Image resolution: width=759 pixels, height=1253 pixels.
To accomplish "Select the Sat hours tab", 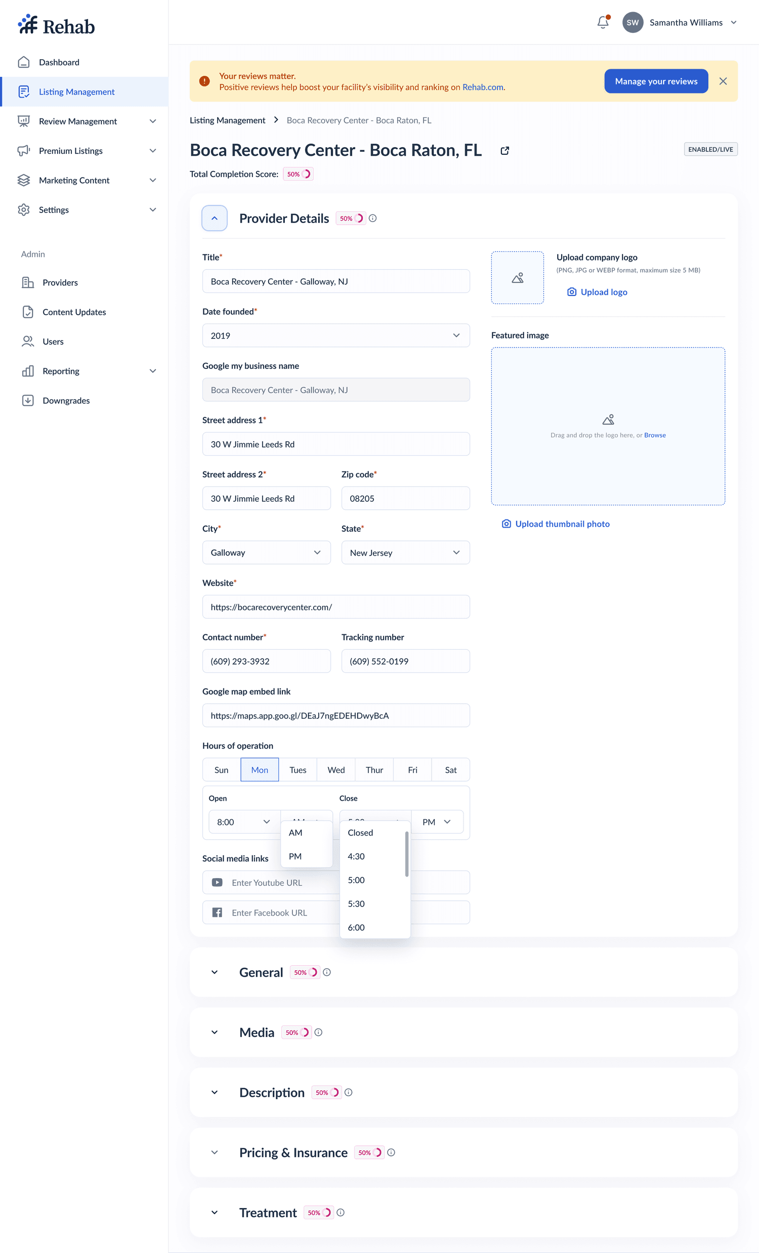I will 451,769.
